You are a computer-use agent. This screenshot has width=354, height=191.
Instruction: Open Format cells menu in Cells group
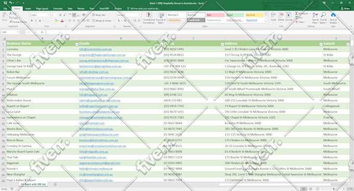click(x=289, y=18)
